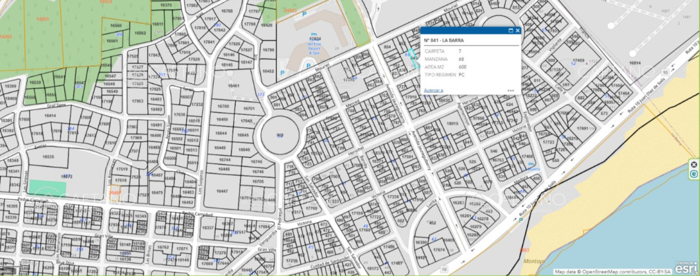This screenshot has height=276, width=700.
Task: Click the X icon on right edge widget
Action: 694,165
